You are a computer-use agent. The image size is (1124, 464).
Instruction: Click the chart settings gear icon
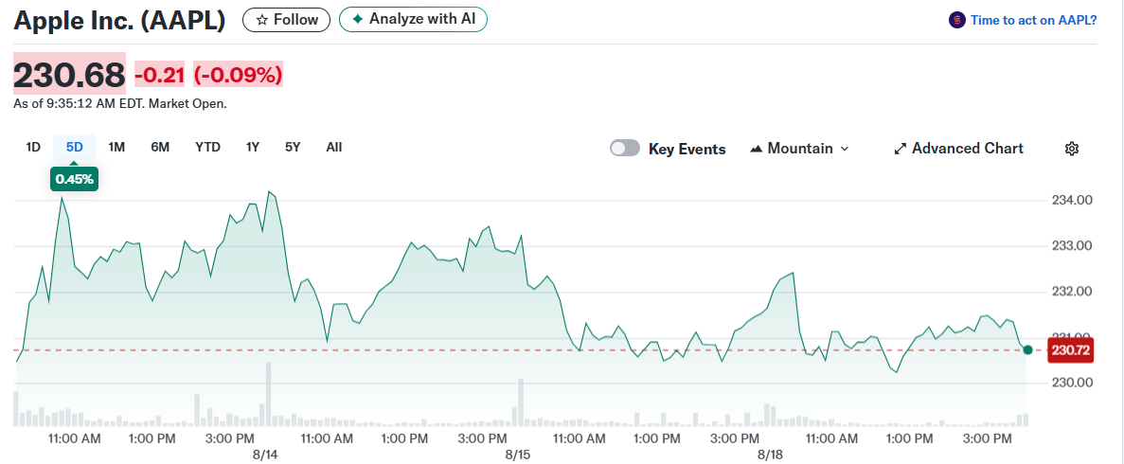tap(1072, 149)
